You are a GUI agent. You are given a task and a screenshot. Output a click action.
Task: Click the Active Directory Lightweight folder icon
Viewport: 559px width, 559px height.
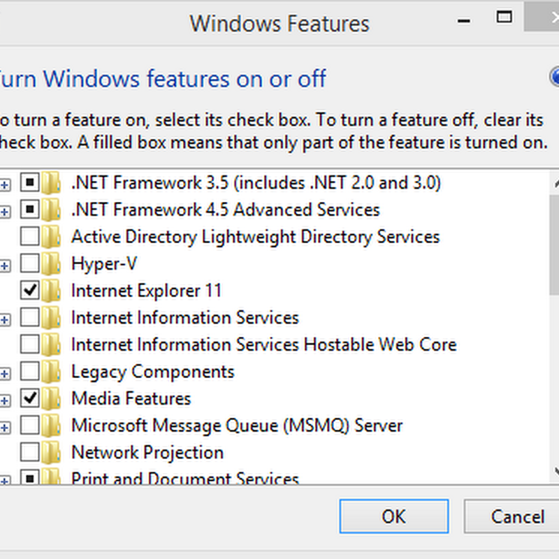click(51, 237)
